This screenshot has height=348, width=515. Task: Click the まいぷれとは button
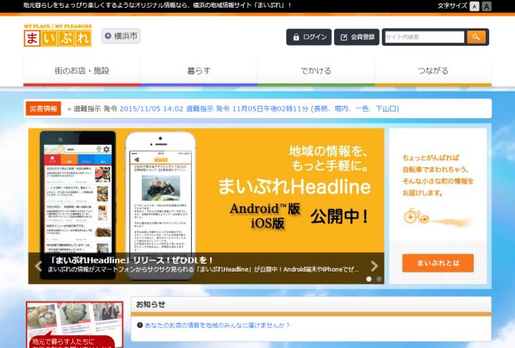[438, 263]
